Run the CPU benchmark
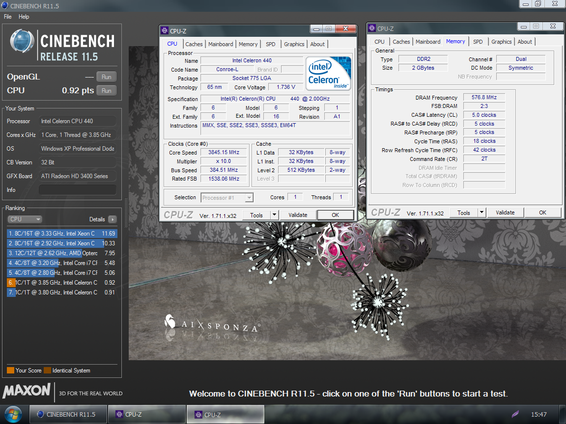Viewport: 566px width, 424px height. tap(107, 90)
